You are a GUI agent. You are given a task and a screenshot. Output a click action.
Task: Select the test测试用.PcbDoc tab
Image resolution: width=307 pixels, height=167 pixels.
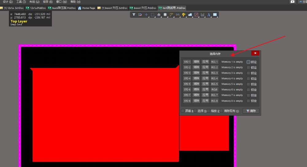pyautogui.click(x=172, y=8)
